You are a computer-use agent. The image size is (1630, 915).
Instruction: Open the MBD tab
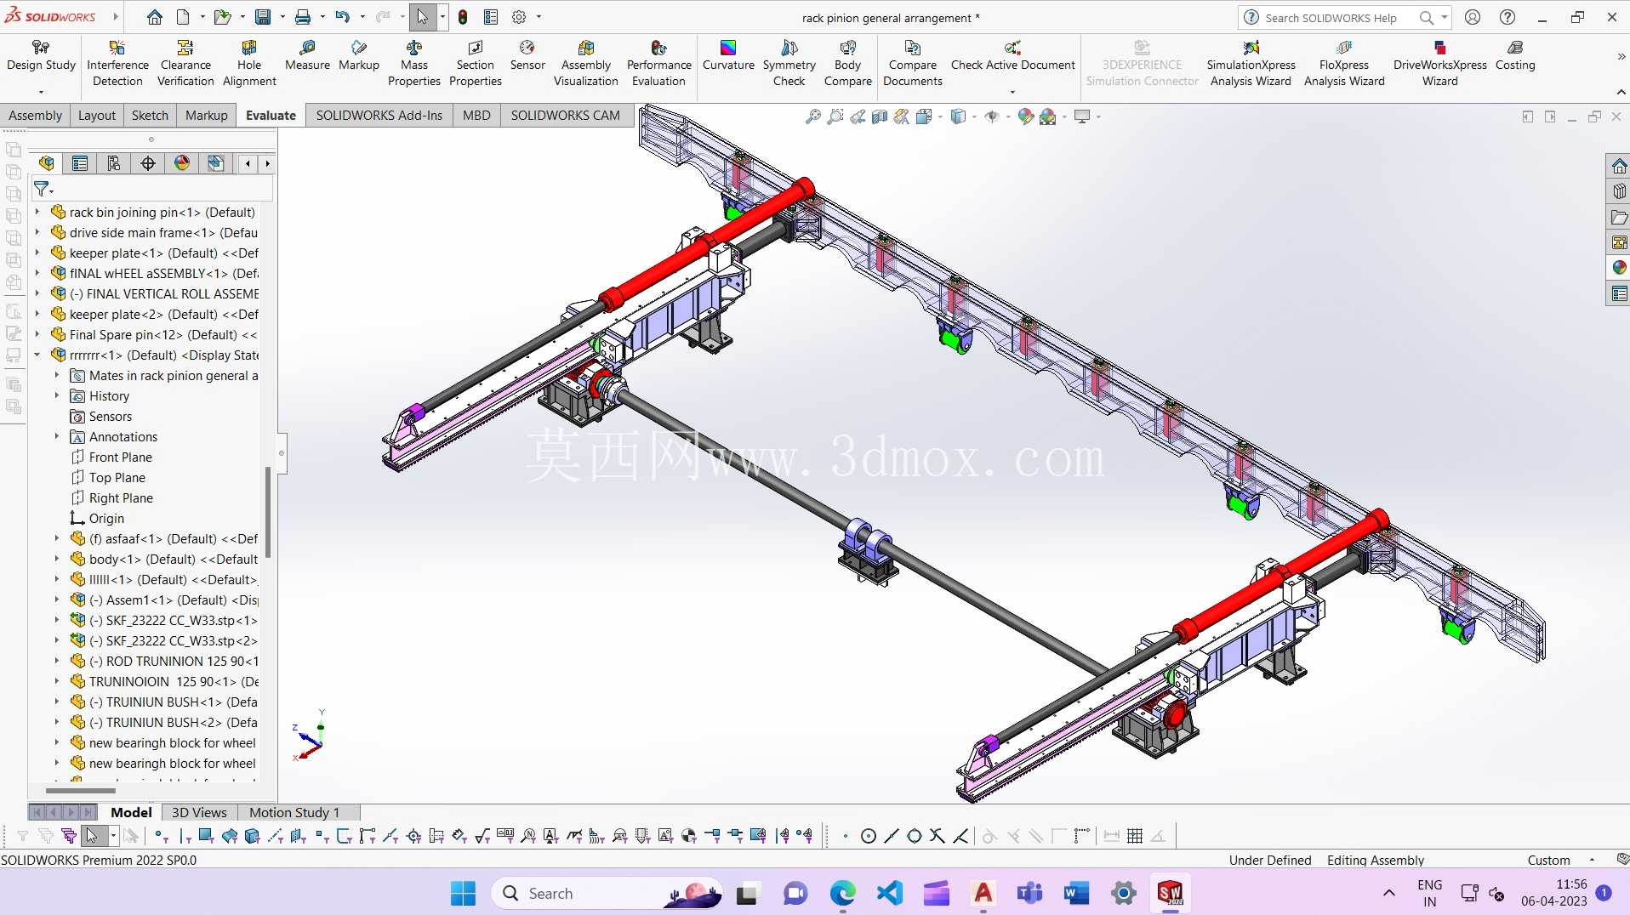(x=476, y=115)
